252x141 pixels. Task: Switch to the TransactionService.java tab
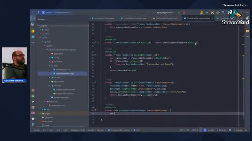pyautogui.click(x=165, y=18)
